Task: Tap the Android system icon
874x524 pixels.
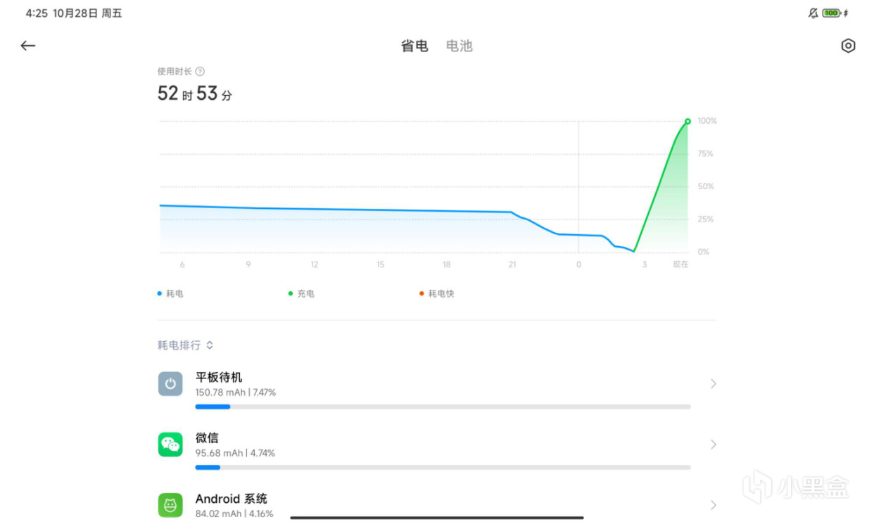Action: [170, 505]
